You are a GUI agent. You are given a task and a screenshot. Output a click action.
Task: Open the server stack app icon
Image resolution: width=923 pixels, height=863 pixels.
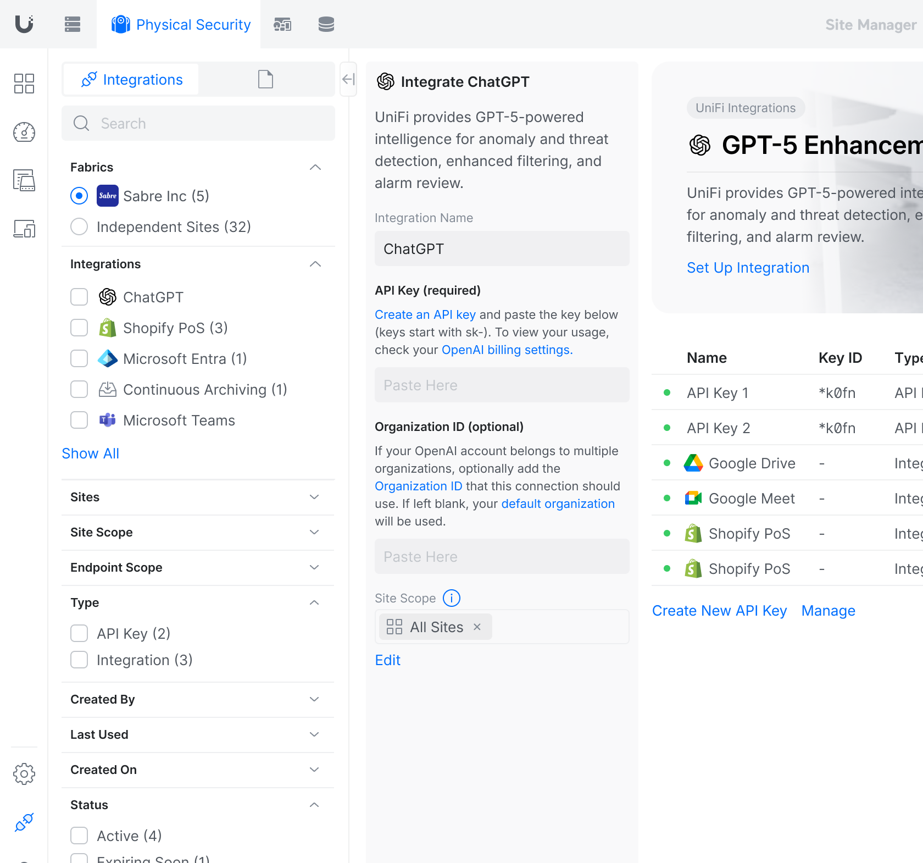tap(73, 24)
